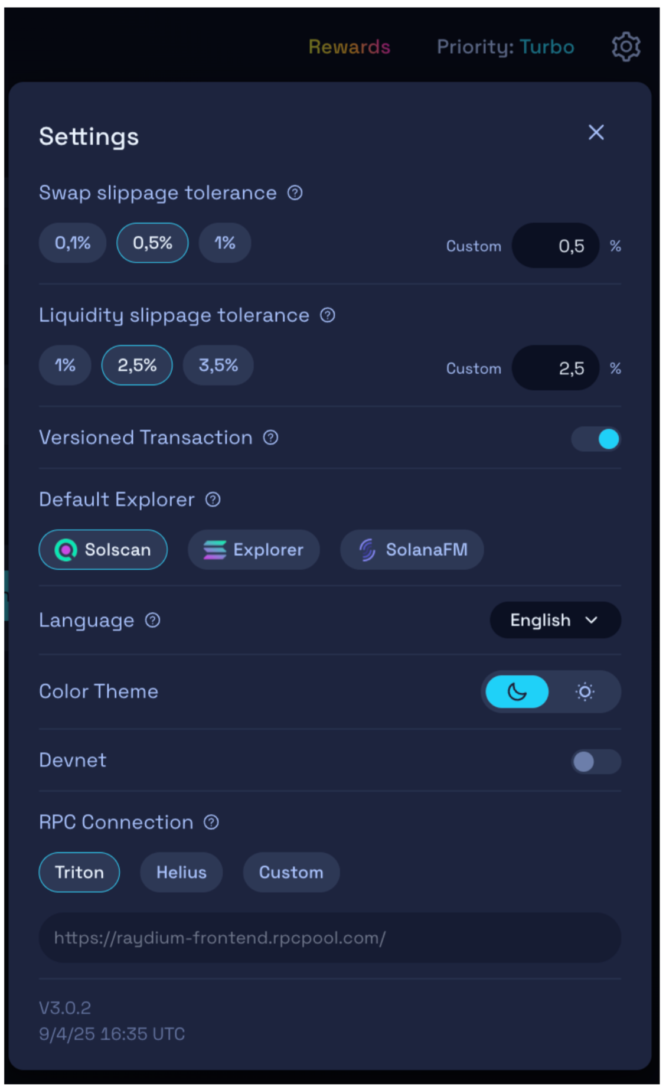Select dark theme moon icon

coord(517,691)
